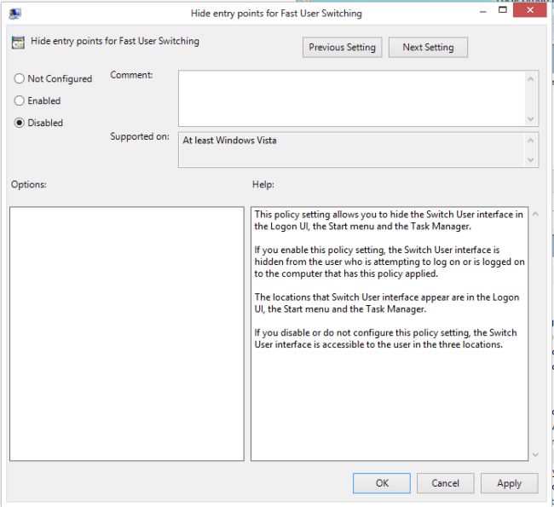
Task: Click the Help pane scroll down arrow
Action: (x=535, y=455)
